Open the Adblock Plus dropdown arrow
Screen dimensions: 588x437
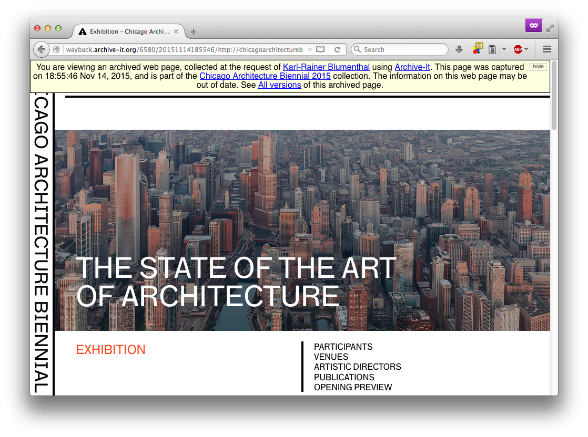pyautogui.click(x=526, y=49)
